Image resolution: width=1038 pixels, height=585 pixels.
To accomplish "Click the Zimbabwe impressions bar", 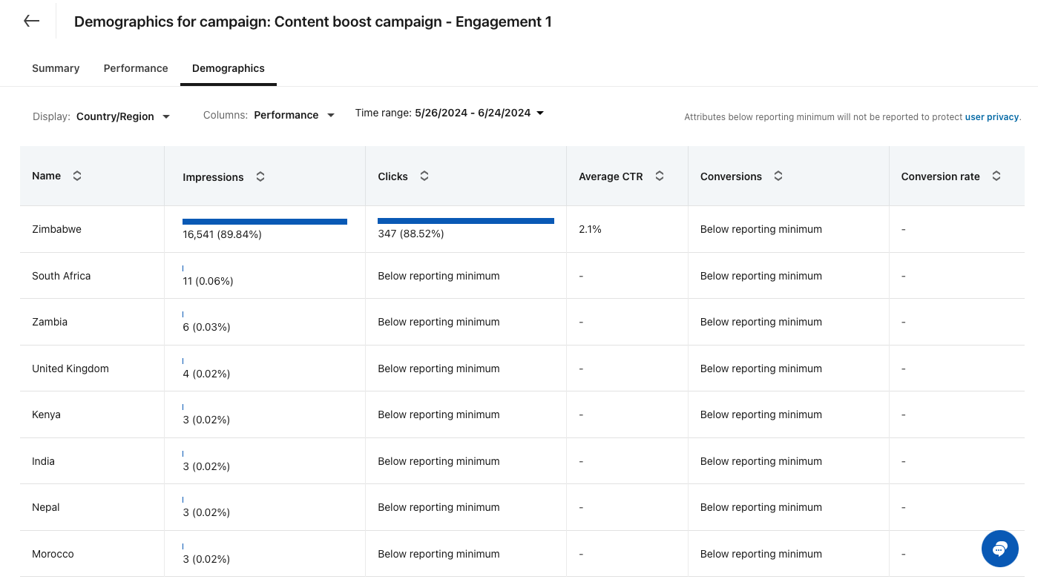I will coord(265,221).
